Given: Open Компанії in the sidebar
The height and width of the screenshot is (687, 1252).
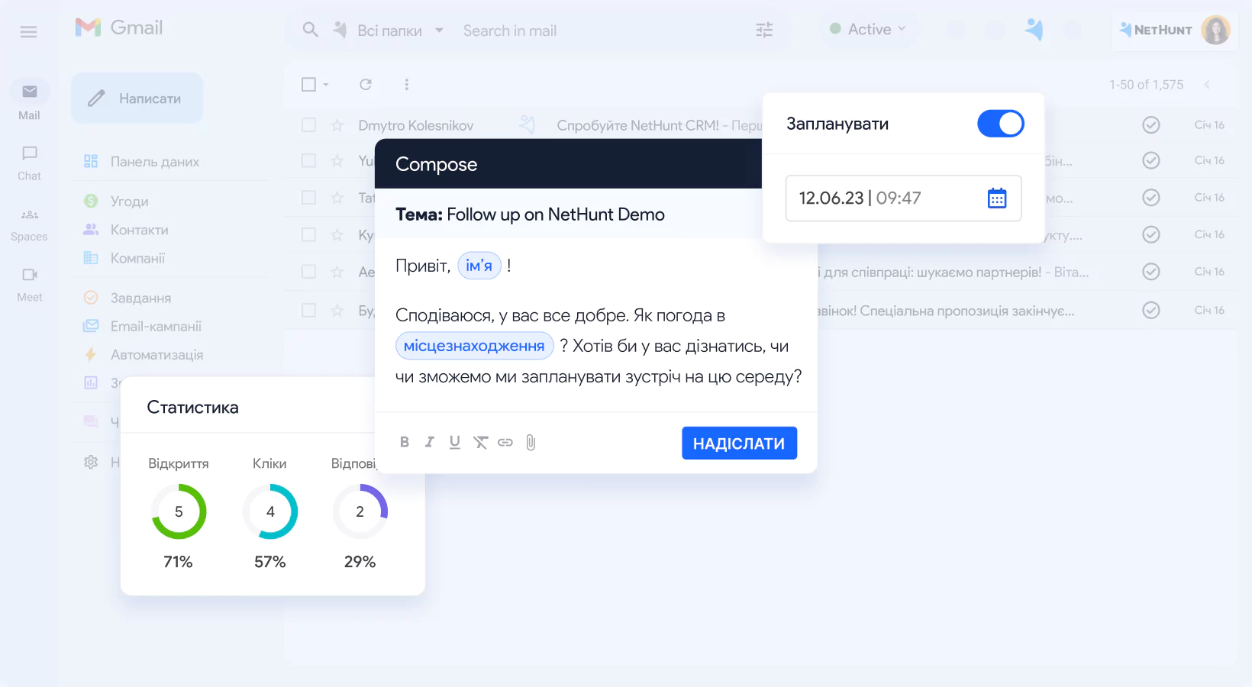Looking at the screenshot, I should tap(125, 258).
